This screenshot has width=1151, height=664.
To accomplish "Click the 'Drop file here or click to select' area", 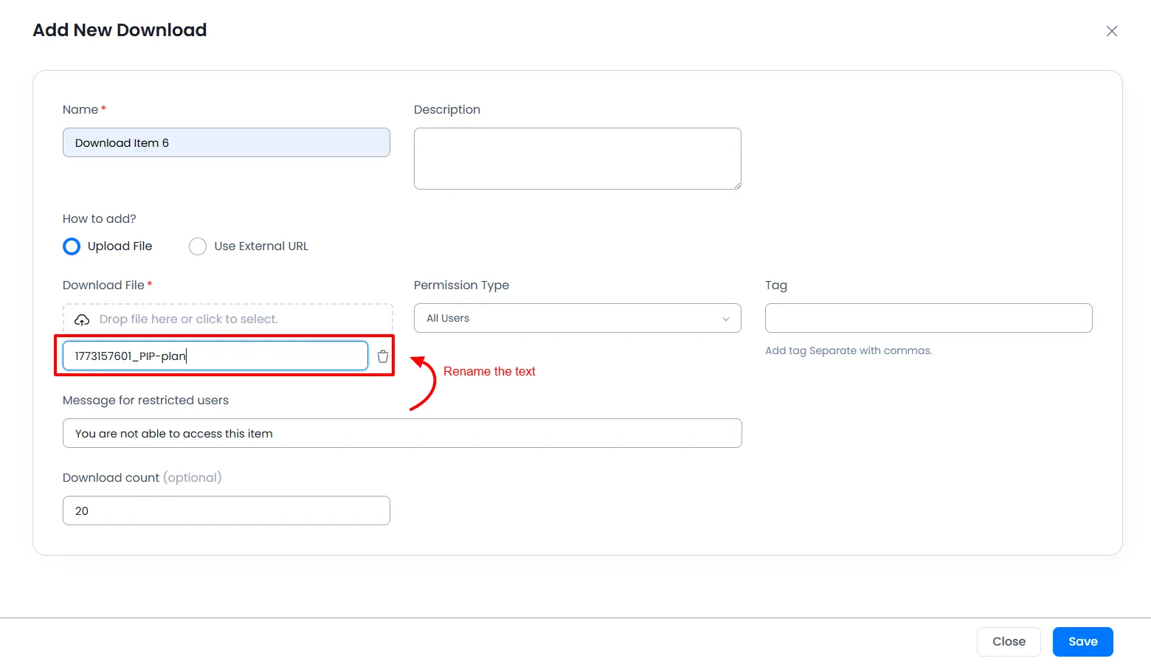I will click(x=227, y=319).
